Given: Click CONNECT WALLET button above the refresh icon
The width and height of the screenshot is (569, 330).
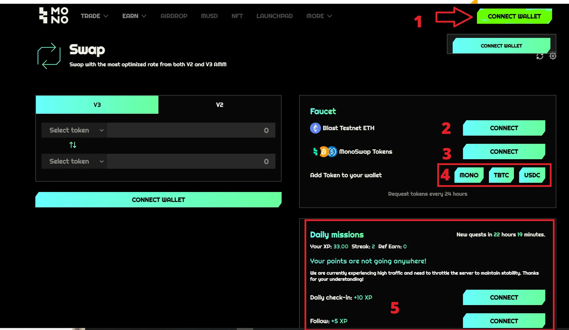Looking at the screenshot, I should 501,46.
